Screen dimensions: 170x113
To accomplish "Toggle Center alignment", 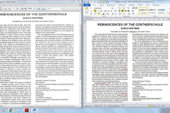I will coord(123,11).
